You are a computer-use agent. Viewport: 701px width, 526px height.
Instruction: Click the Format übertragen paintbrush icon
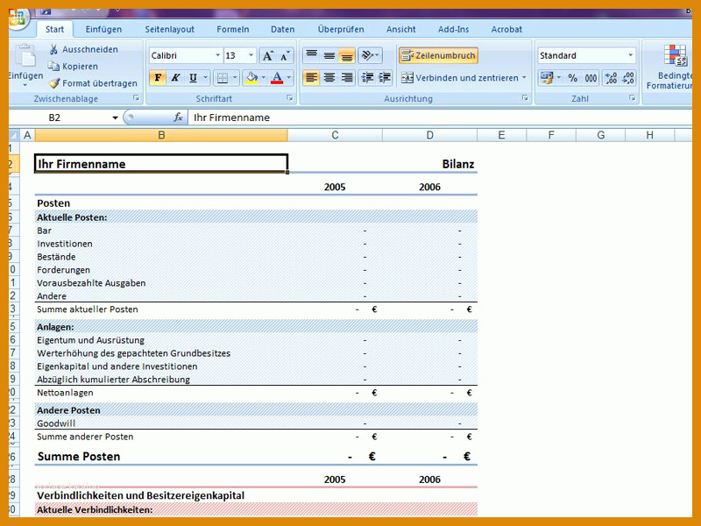click(54, 83)
